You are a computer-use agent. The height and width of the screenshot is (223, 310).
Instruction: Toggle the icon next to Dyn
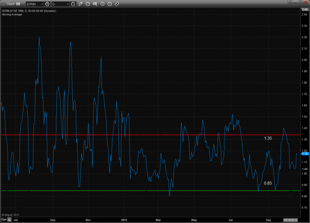click(x=9, y=219)
